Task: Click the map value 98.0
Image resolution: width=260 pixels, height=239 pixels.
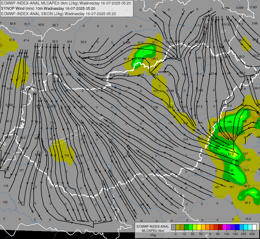Action: click(x=247, y=186)
